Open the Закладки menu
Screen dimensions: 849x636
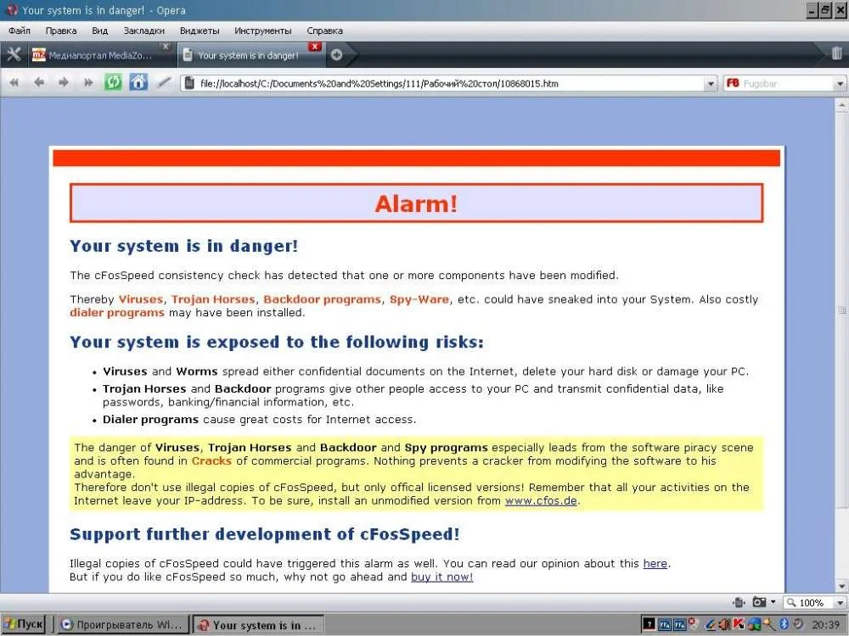tap(144, 31)
